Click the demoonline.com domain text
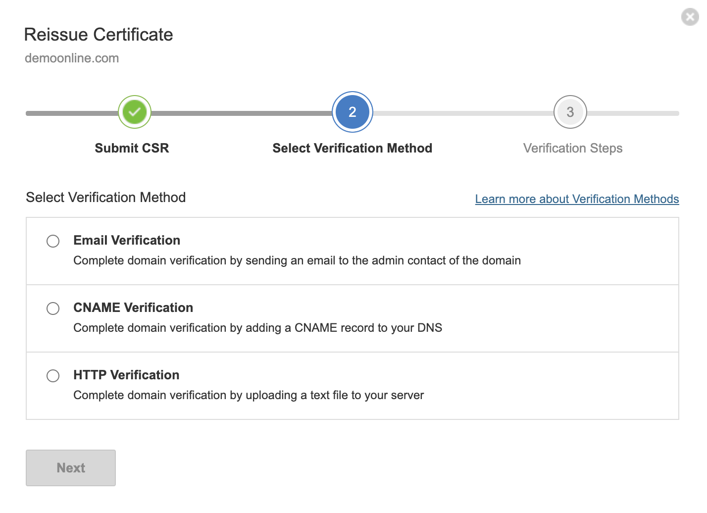The height and width of the screenshot is (513, 707). tap(72, 58)
